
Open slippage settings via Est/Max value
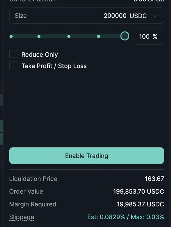tap(126, 217)
